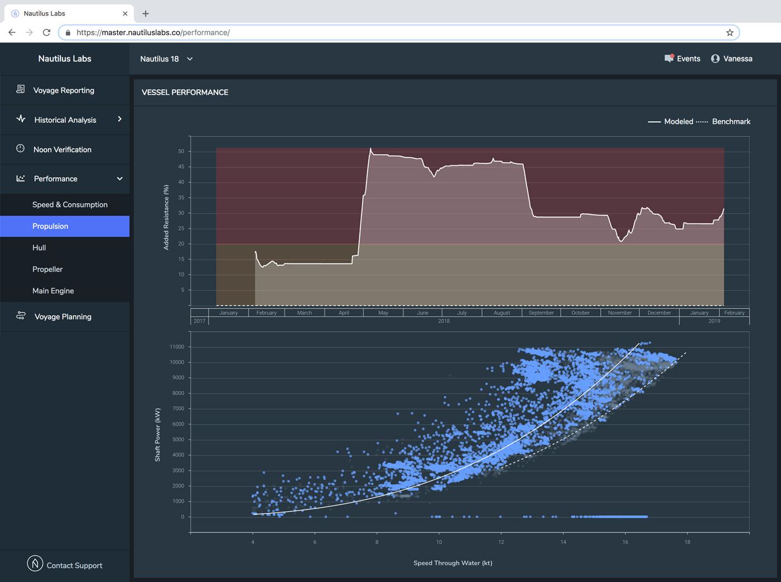Click the Historical Analysis pulse icon

21,119
